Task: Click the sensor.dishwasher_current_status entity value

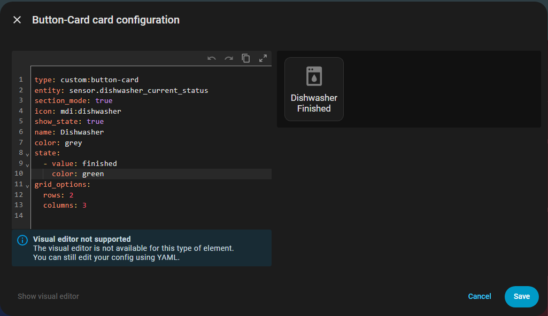Action: (138, 91)
